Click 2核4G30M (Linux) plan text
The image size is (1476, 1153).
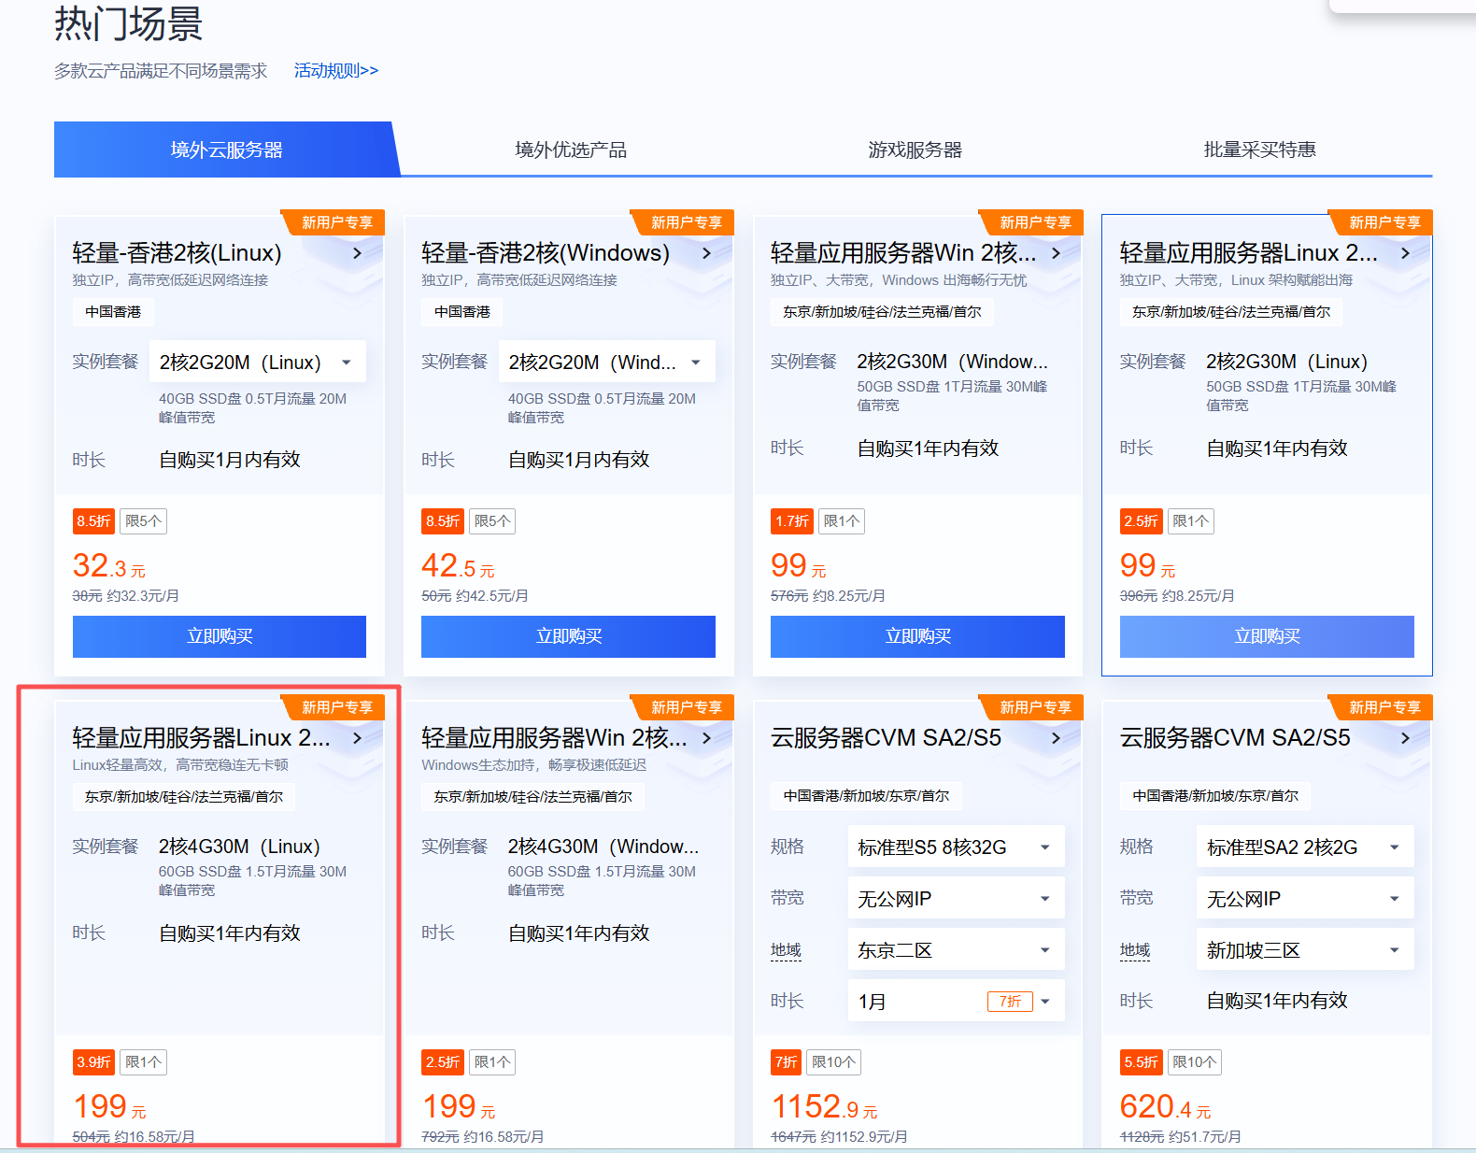239,847
